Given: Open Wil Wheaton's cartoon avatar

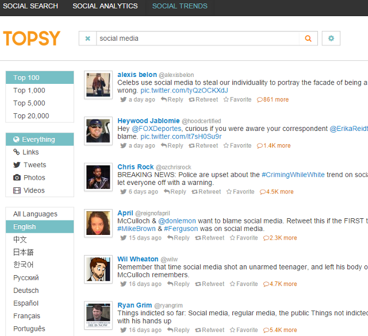Looking at the screenshot, I should pyautogui.click(x=98, y=269).
